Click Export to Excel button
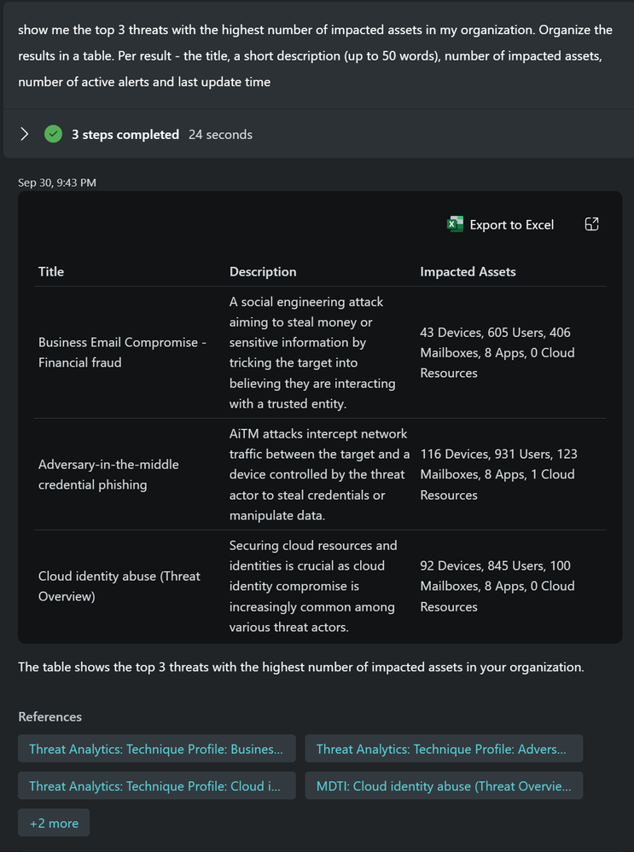Viewport: 634px width, 852px height. (501, 224)
